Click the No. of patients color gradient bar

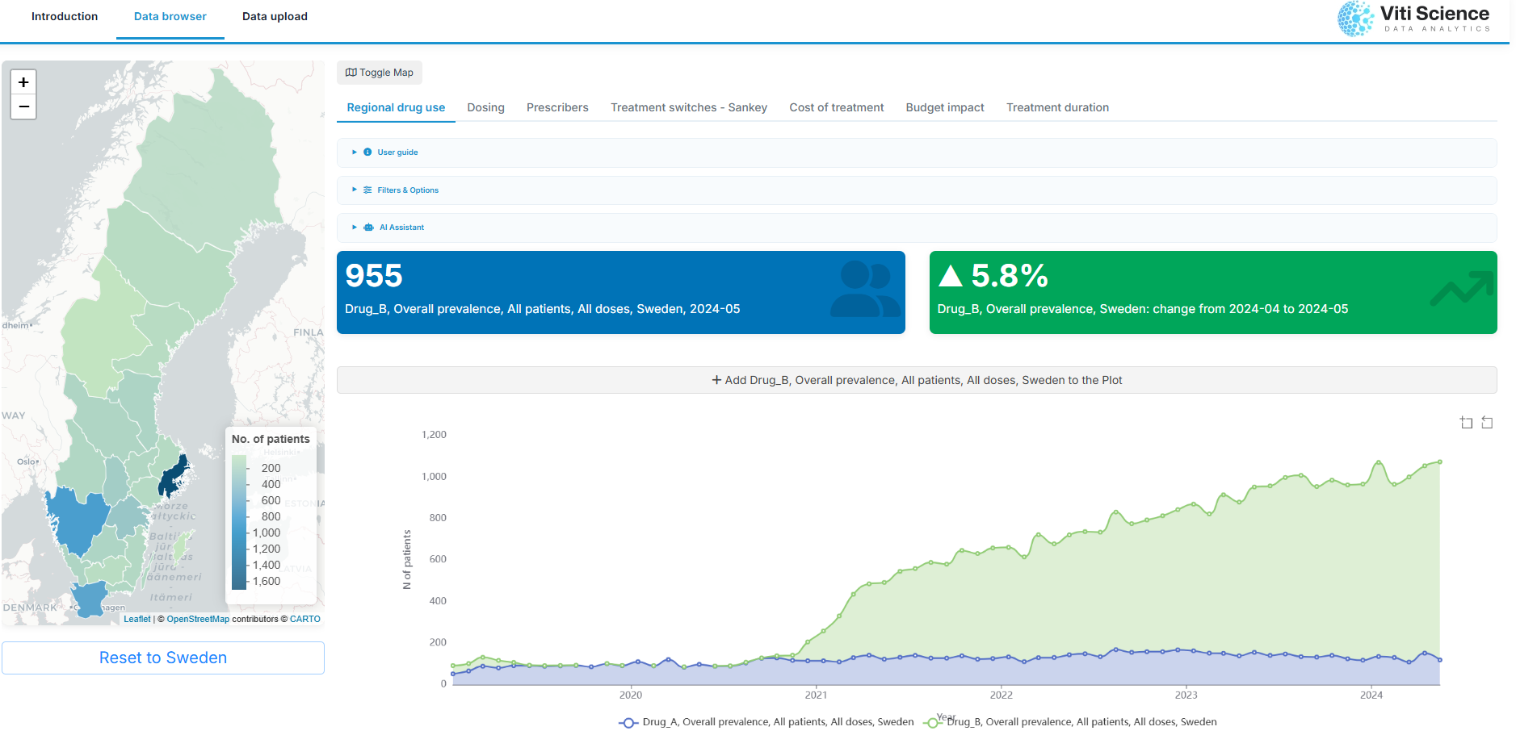(x=239, y=523)
